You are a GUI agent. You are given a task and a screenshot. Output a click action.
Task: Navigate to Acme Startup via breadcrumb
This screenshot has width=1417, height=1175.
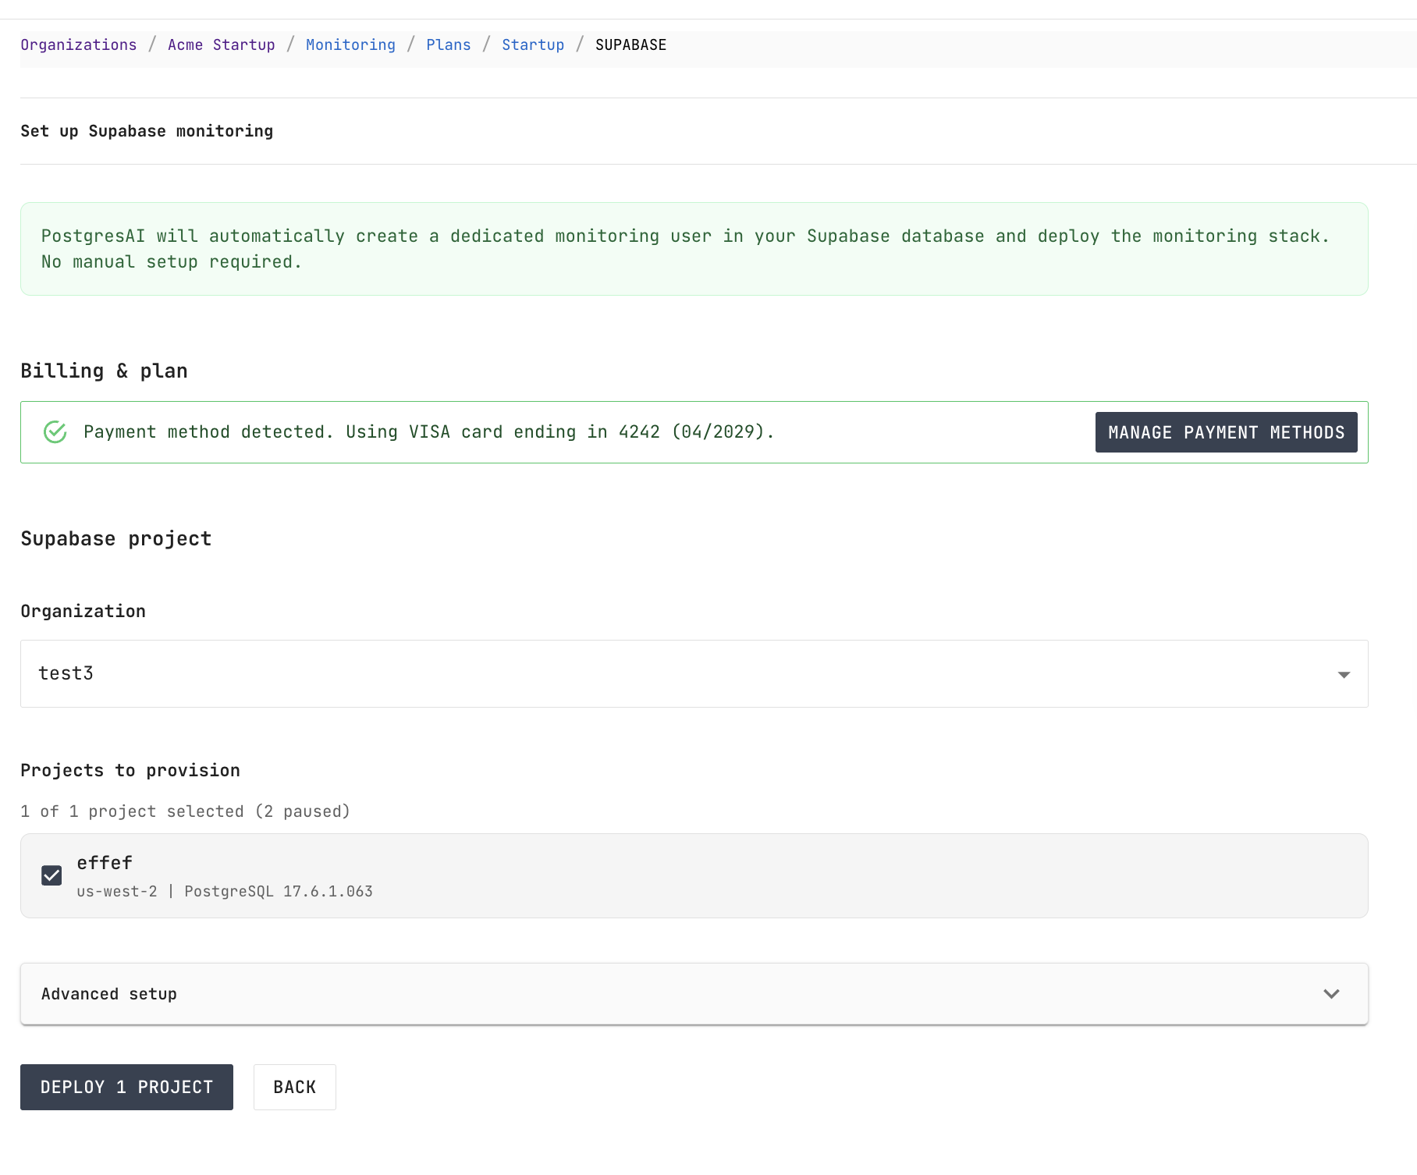(221, 44)
